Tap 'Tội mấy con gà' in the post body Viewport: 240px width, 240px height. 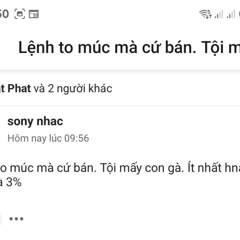click(142, 168)
